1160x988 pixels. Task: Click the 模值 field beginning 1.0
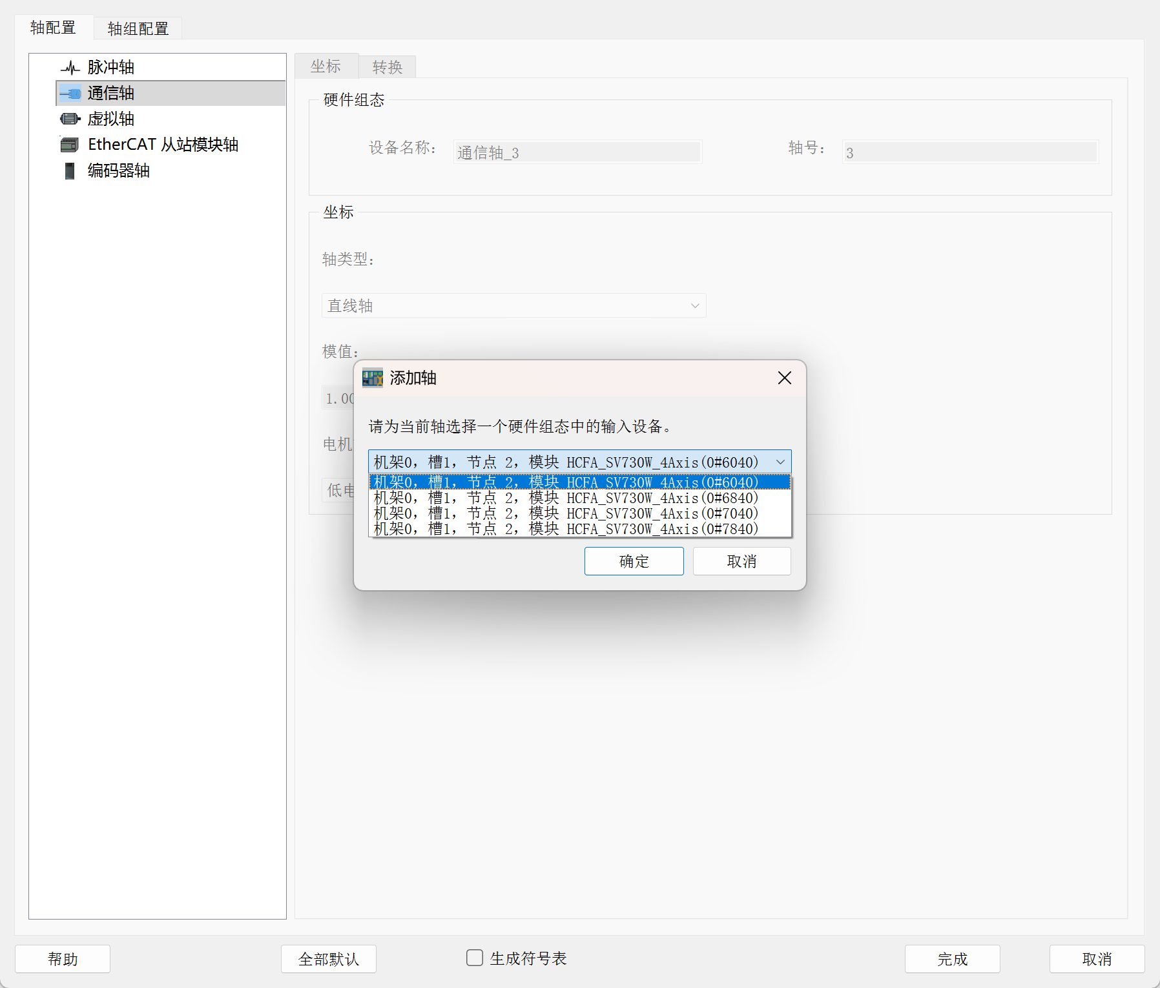[338, 398]
